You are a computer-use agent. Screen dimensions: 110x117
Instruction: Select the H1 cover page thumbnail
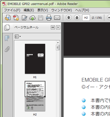(x=35, y=59)
